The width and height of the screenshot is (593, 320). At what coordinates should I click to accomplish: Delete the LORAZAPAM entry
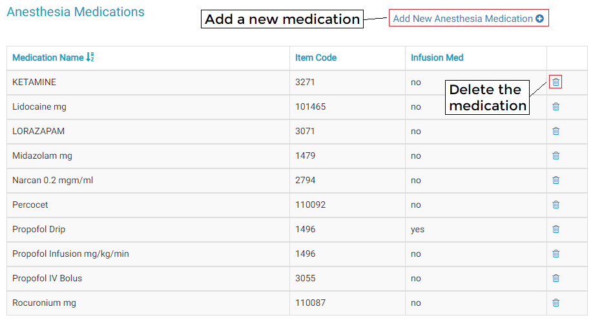(556, 131)
